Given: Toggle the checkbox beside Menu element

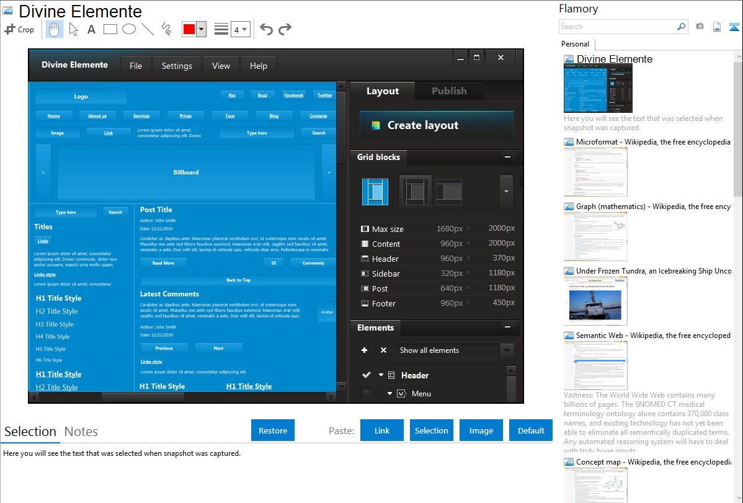Looking at the screenshot, I should tap(366, 393).
